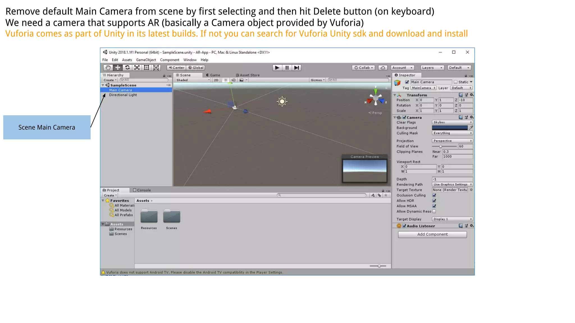Open the GameObject menu
575x323 pixels.
(146, 60)
